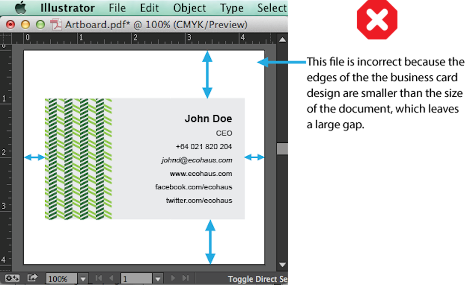Image resolution: width=467 pixels, height=285 pixels.
Task: Click the scroll up arrow on vertical scrollbar
Action: pos(283,39)
